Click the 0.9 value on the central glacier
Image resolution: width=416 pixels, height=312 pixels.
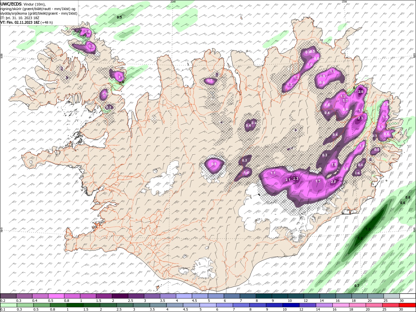(x=214, y=164)
